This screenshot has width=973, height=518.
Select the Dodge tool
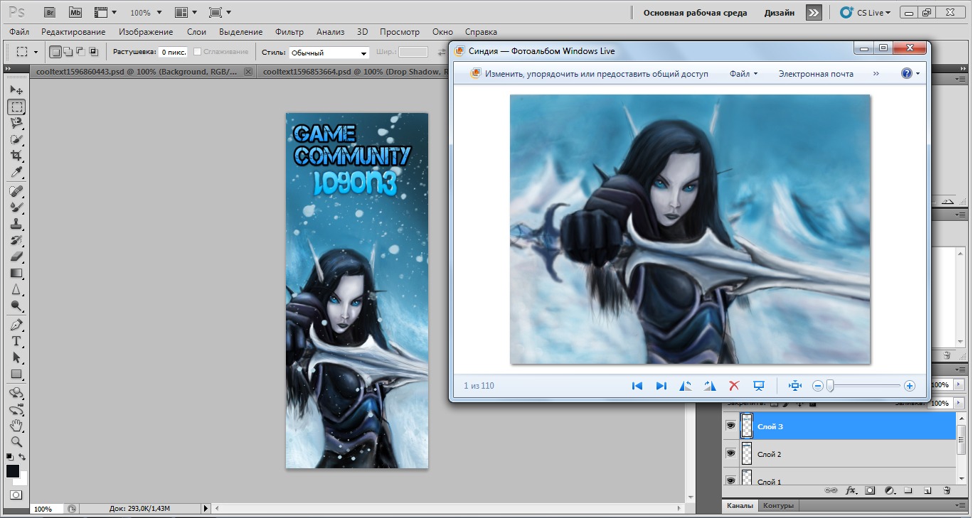(16, 306)
